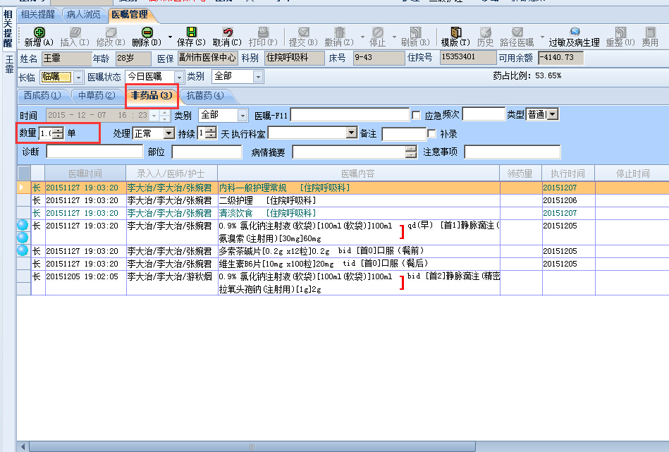The width and height of the screenshot is (669, 452).
Task: Click the 医嘱时间 column header
Action: click(85, 173)
